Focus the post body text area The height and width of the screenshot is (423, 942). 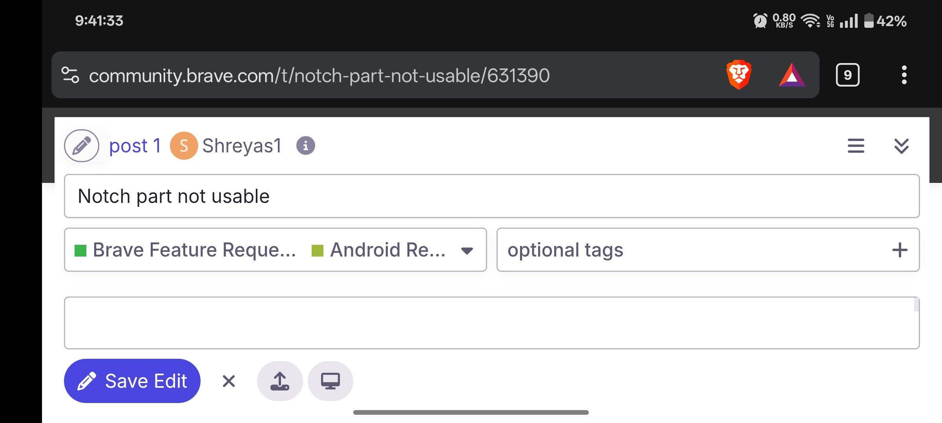492,323
